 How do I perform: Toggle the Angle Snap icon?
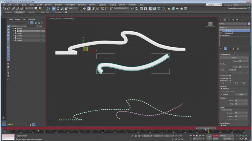pos(98,8)
